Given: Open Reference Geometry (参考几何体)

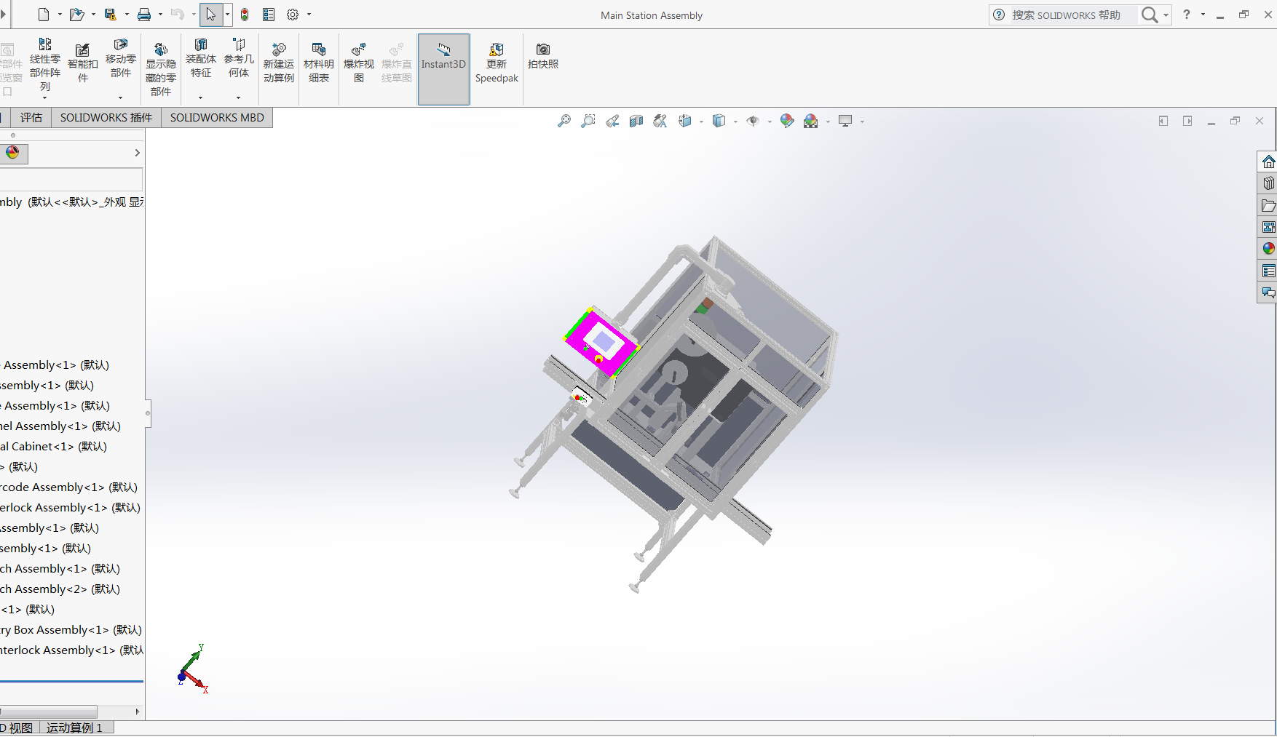Looking at the screenshot, I should [x=239, y=58].
